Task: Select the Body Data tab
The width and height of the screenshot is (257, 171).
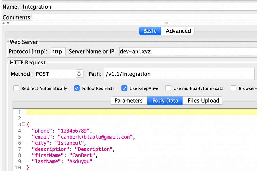Action: coord(165,100)
